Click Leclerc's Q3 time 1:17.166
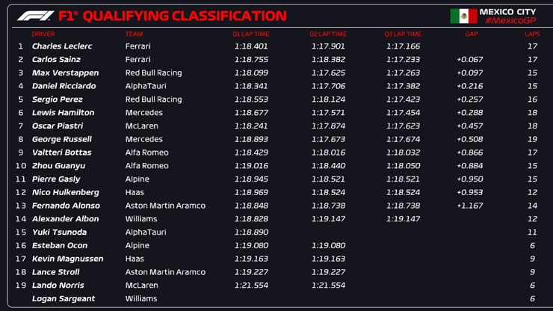This screenshot has width=553, height=311. 403,46
